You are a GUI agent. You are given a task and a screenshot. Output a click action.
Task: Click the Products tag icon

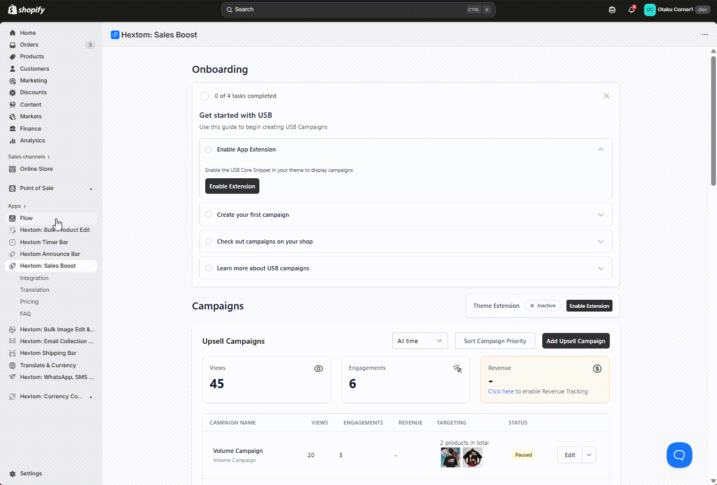click(12, 57)
